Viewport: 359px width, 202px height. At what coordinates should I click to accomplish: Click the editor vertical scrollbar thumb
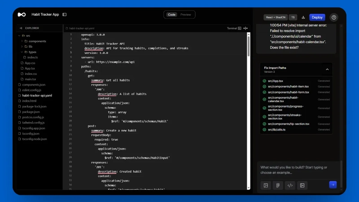[x=249, y=46]
